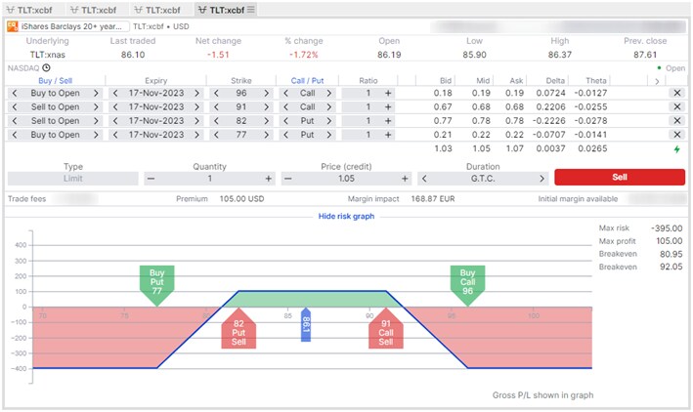
Task: Increase ratio for the 91 Call leg
Action: pyautogui.click(x=388, y=106)
